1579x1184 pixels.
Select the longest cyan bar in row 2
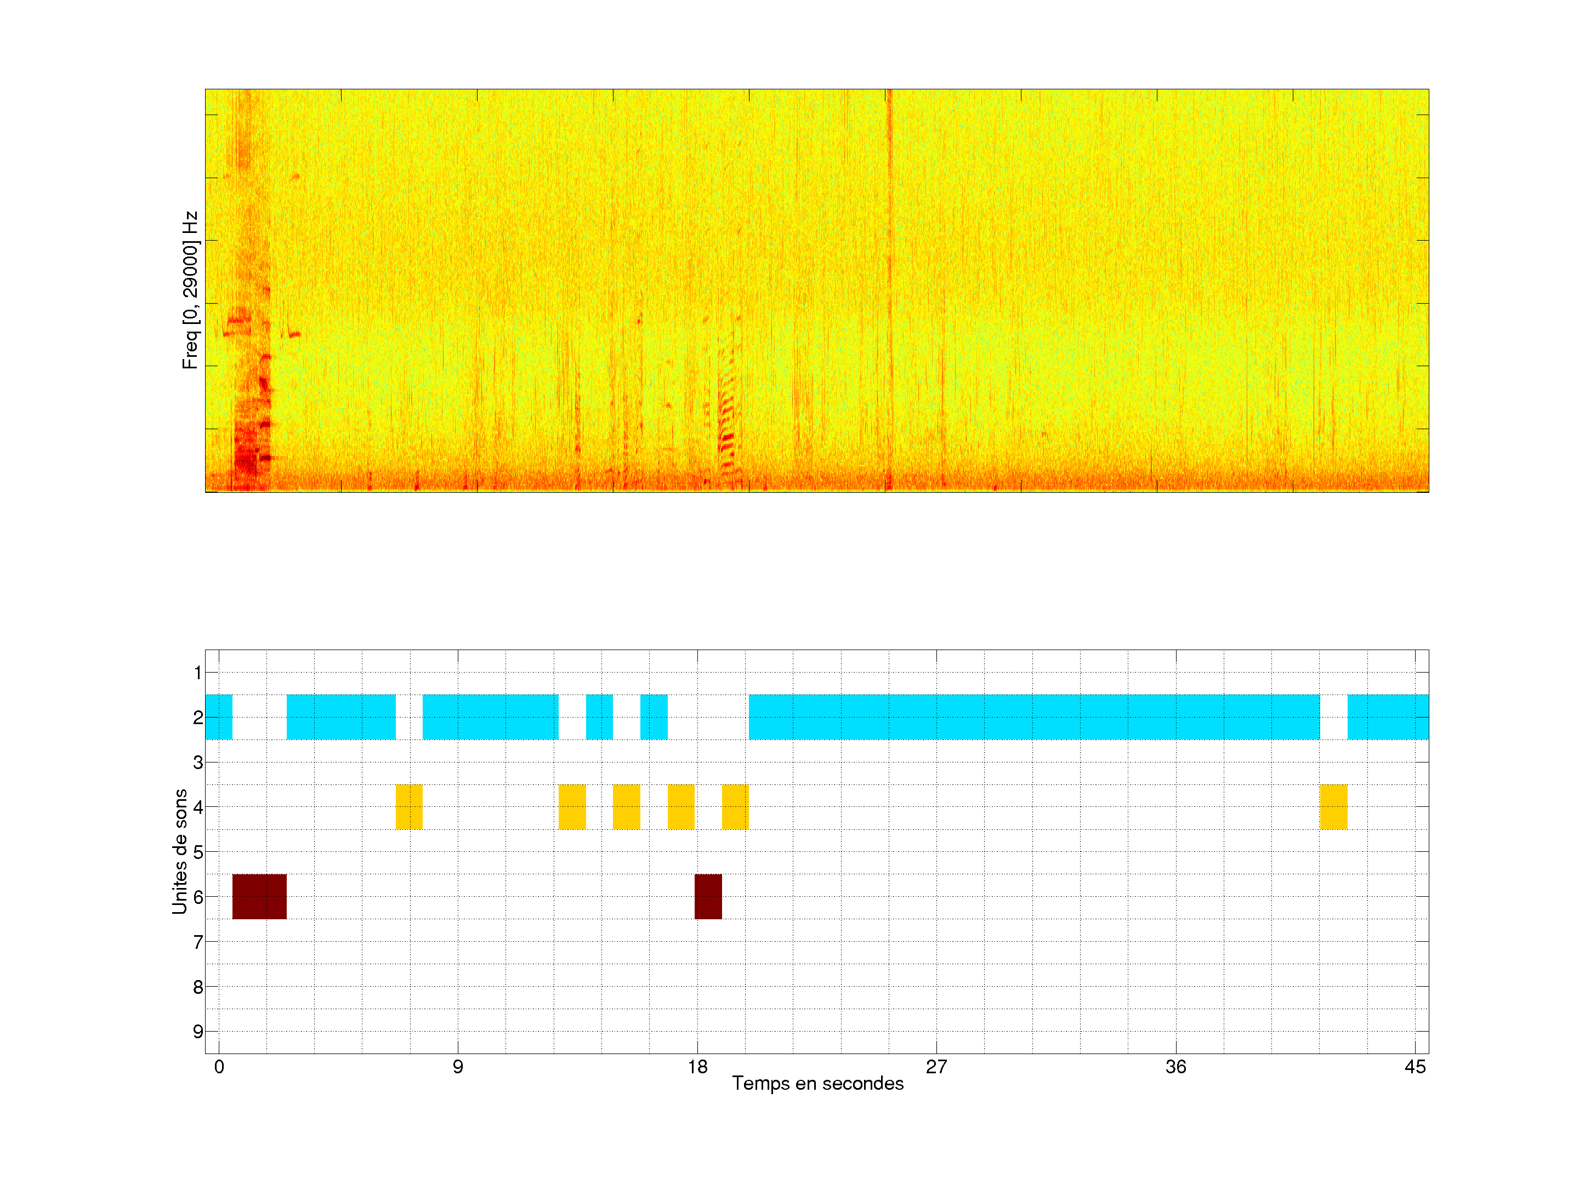point(1033,716)
